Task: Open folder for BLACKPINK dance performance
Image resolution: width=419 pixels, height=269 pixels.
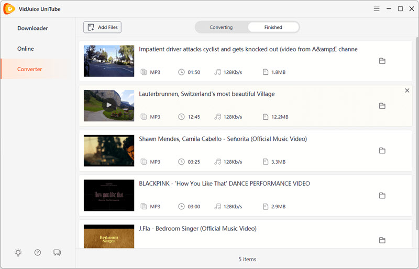Action: (x=382, y=195)
